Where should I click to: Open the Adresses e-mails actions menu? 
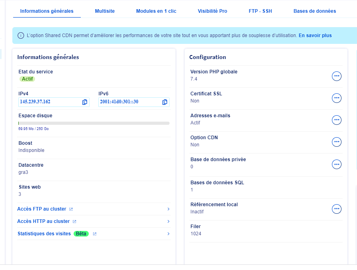coord(337,120)
